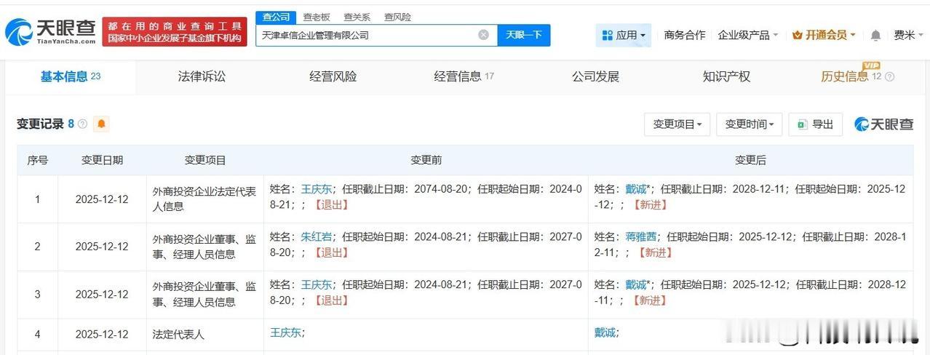
Task: Click the 序号 column header
Action: coord(38,160)
